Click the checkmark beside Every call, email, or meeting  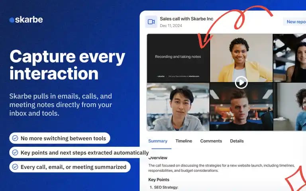click(x=15, y=167)
